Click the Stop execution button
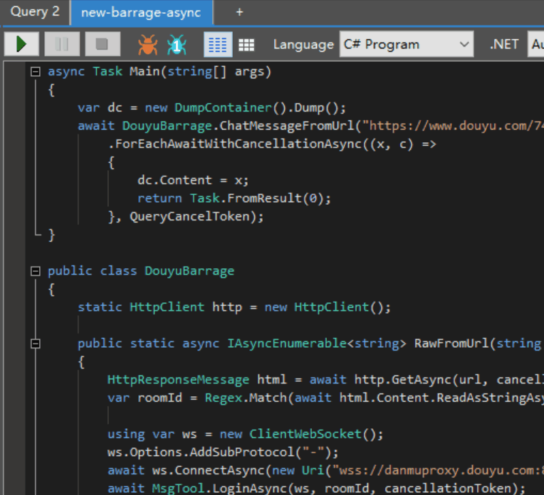 [x=103, y=44]
